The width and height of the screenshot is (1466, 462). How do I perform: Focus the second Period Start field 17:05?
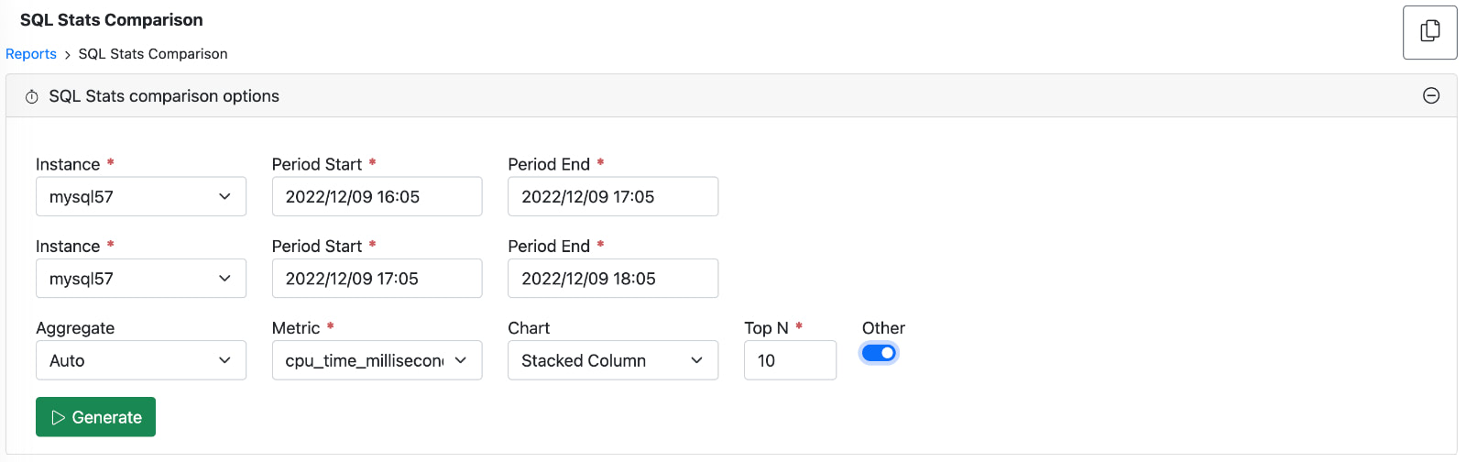pos(377,278)
